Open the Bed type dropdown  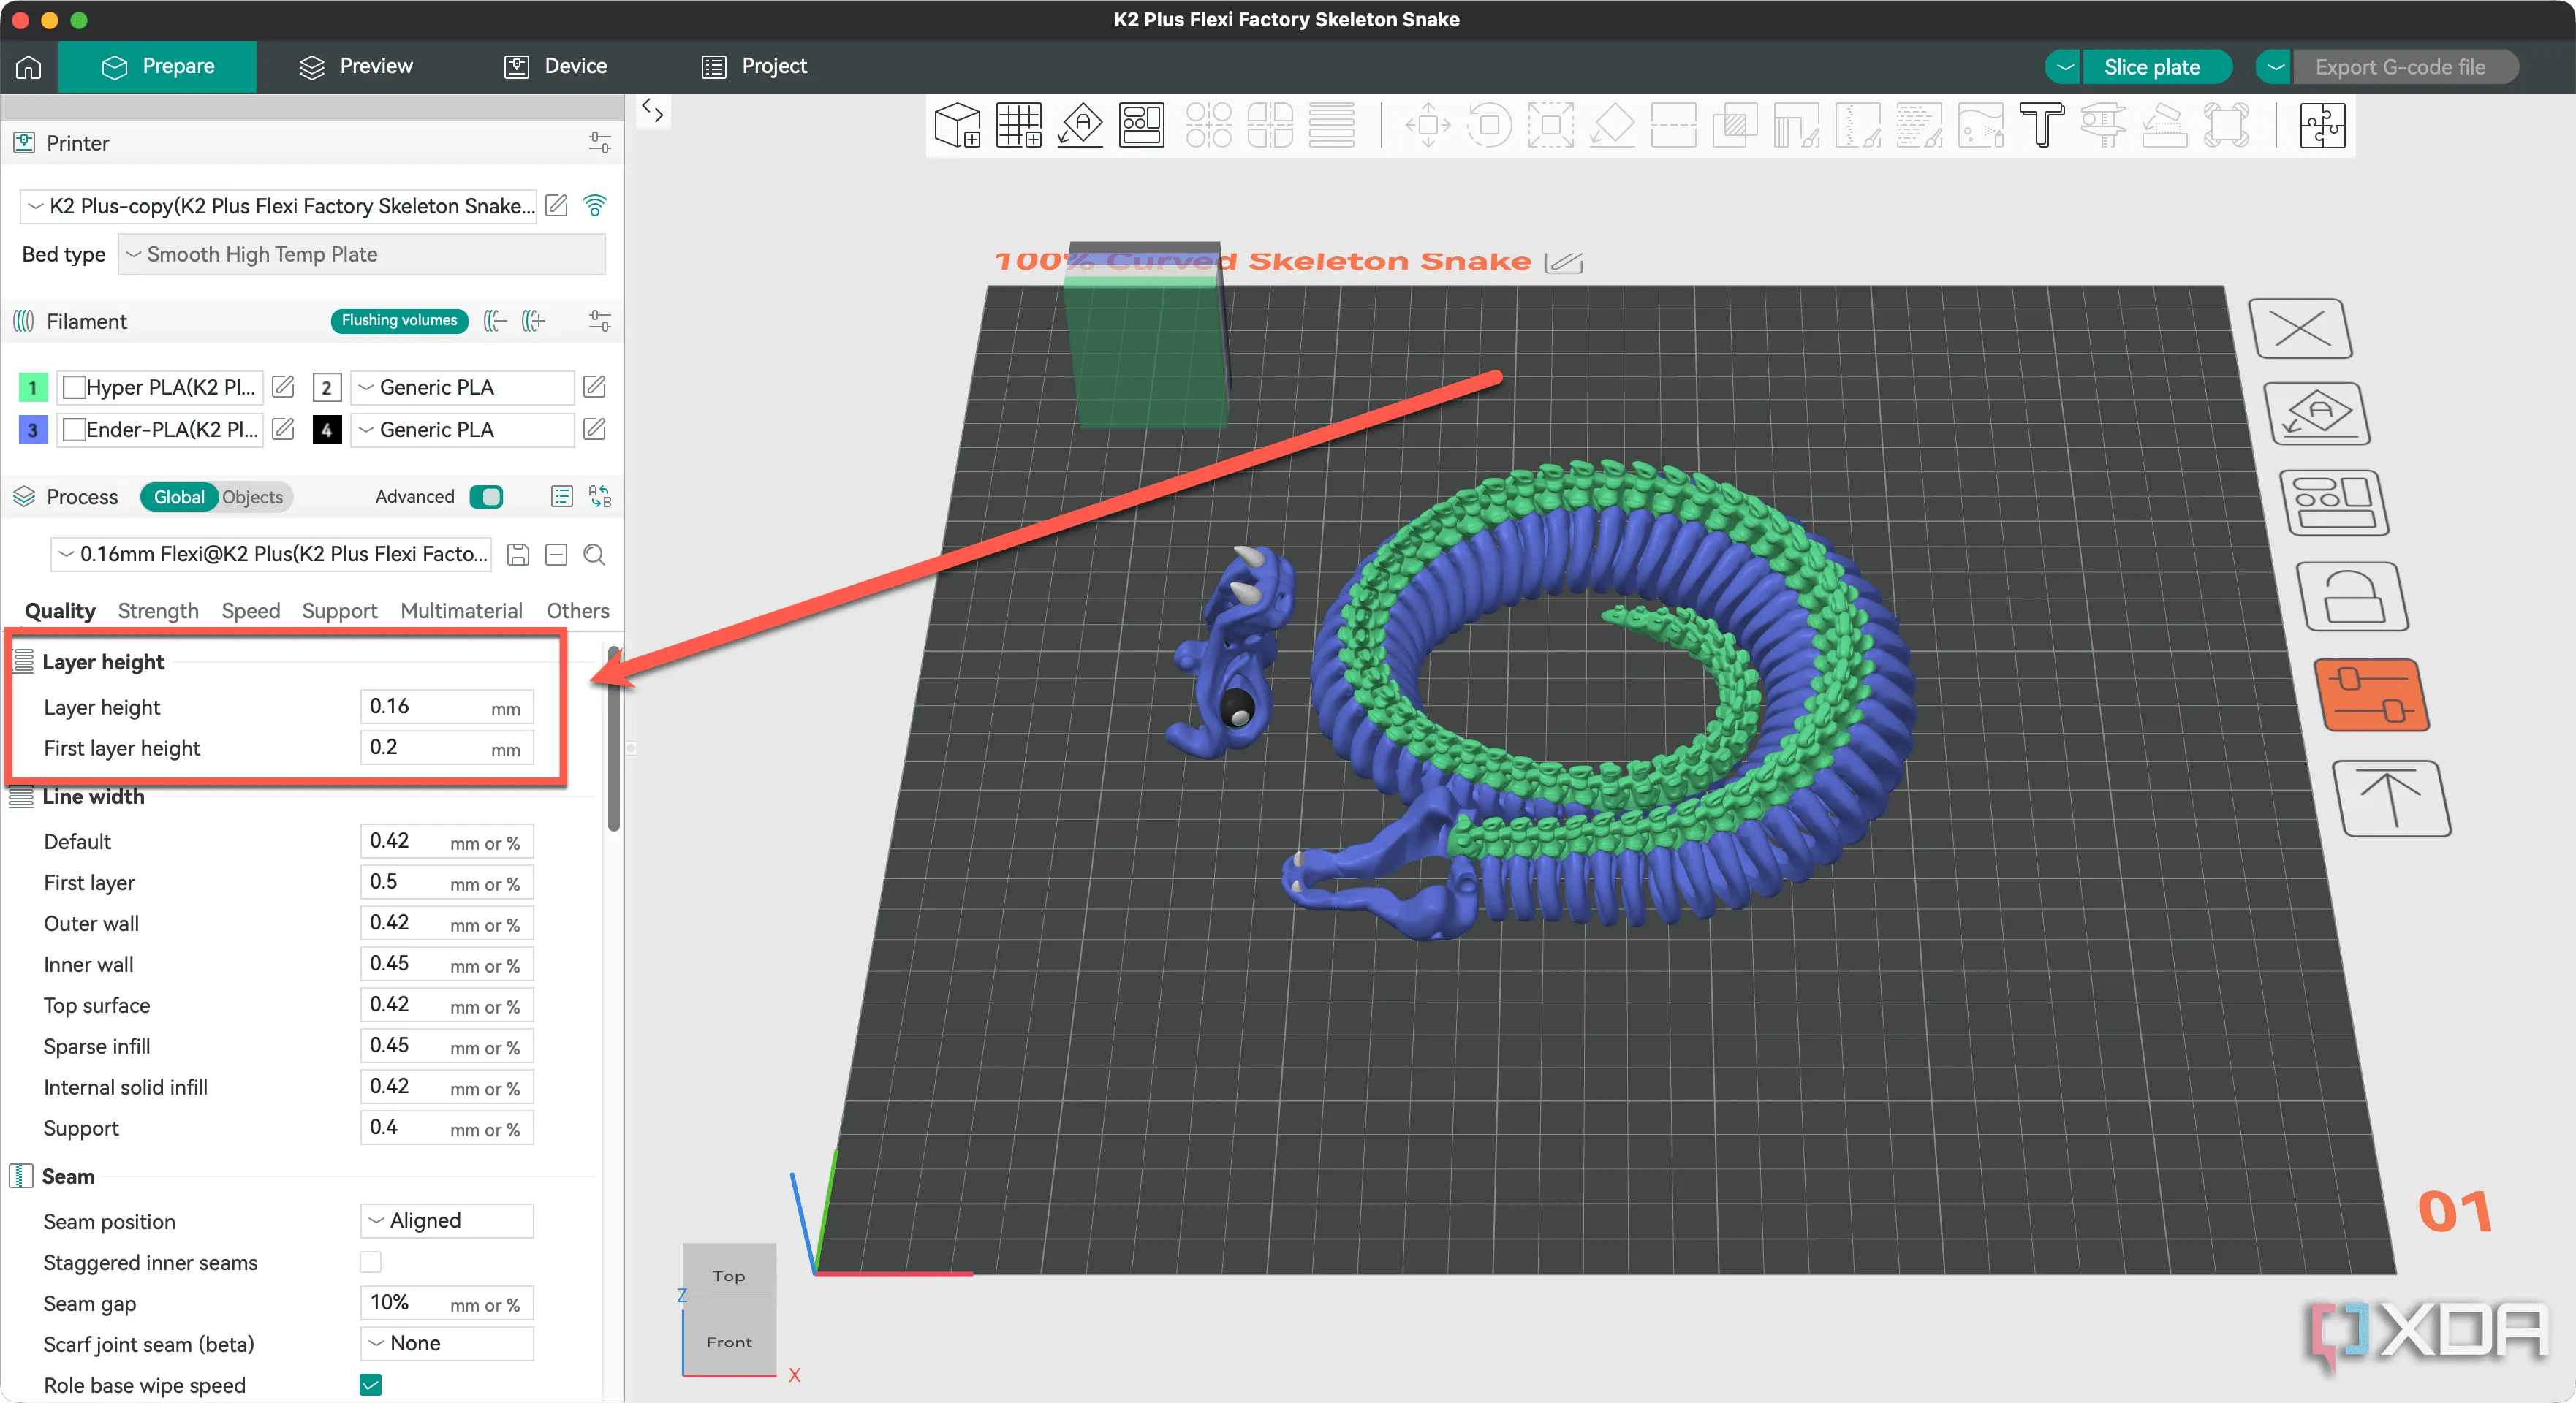(362, 254)
